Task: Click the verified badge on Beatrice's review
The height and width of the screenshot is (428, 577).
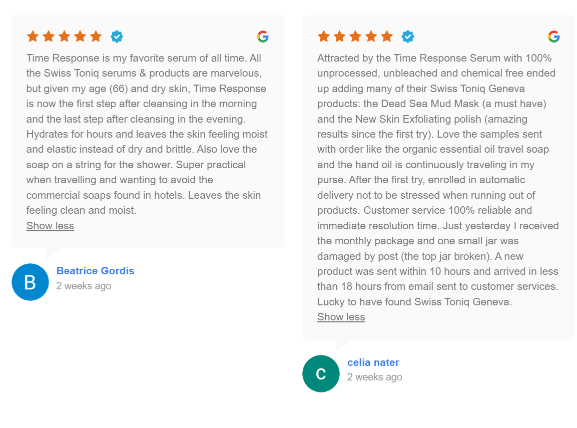Action: pyautogui.click(x=117, y=37)
